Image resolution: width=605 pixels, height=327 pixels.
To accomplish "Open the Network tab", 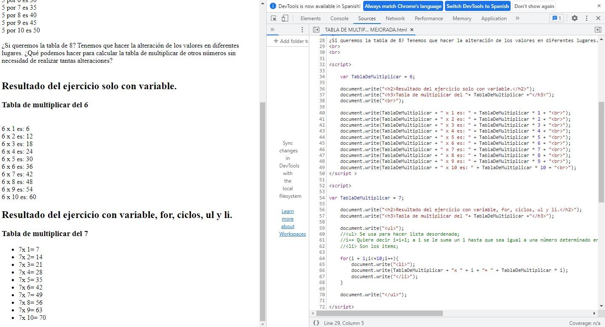I will [x=395, y=18].
